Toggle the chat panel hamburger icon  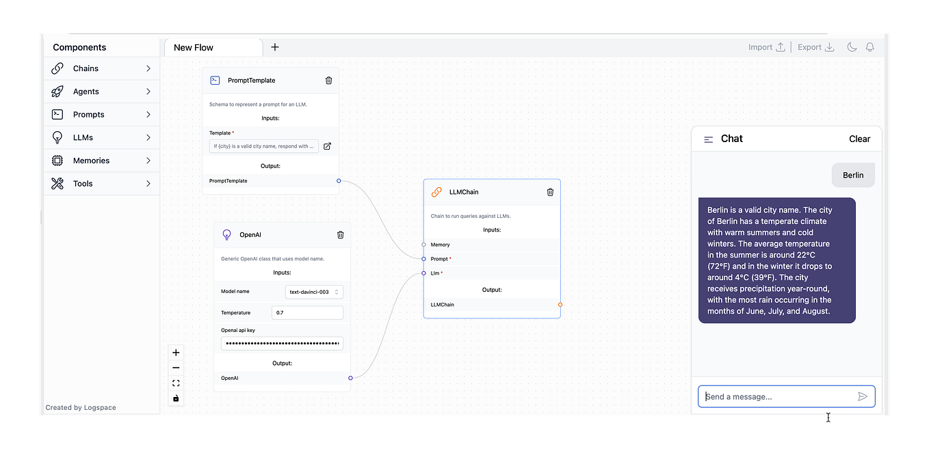(708, 139)
